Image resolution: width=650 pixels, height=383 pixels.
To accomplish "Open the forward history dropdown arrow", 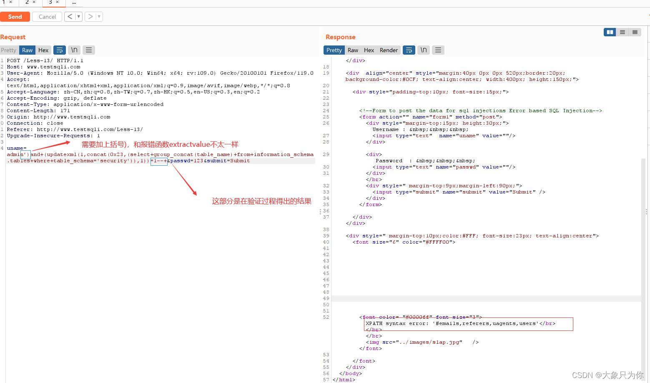I will point(99,17).
